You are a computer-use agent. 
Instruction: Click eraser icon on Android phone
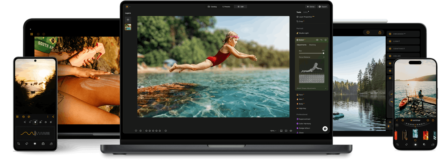point(27,144)
